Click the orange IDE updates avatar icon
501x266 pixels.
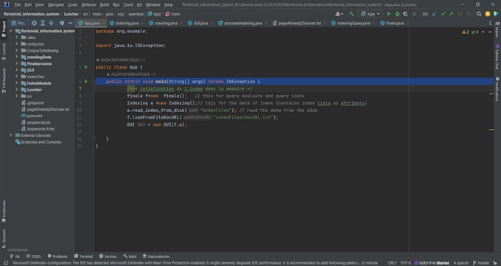(488, 14)
